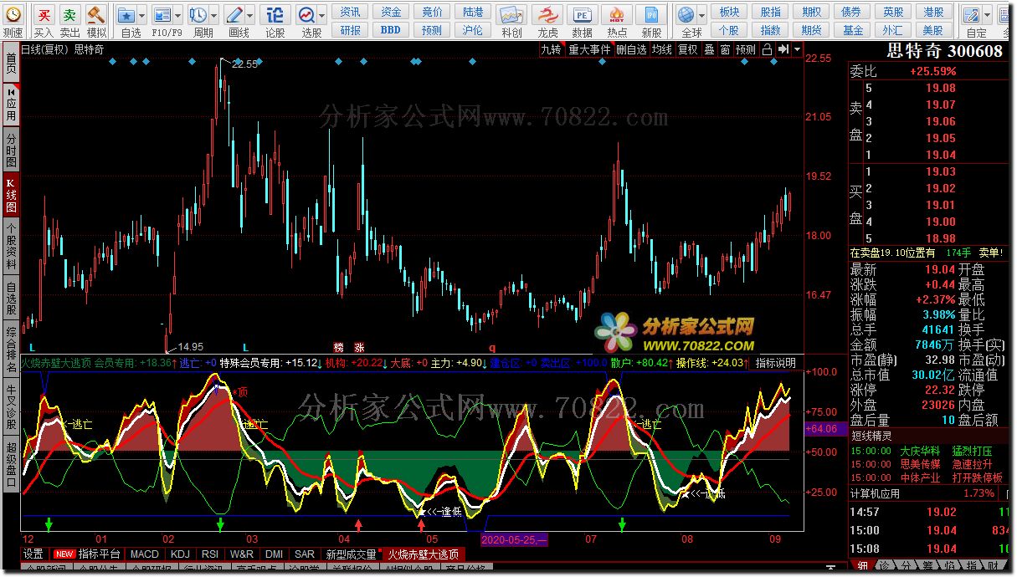The image size is (1017, 577).
Task: Open the 自选 watchlist star-folder icon
Action: pyautogui.click(x=126, y=15)
